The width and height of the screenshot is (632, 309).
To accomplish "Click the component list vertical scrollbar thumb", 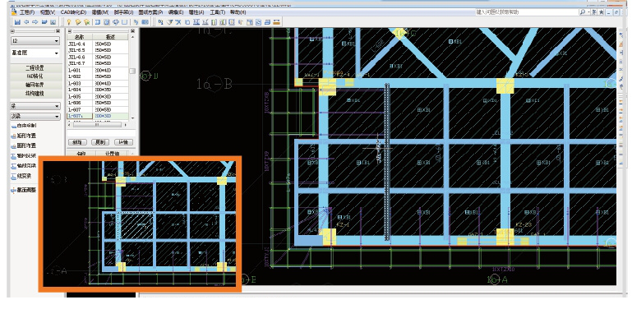I will click(132, 71).
